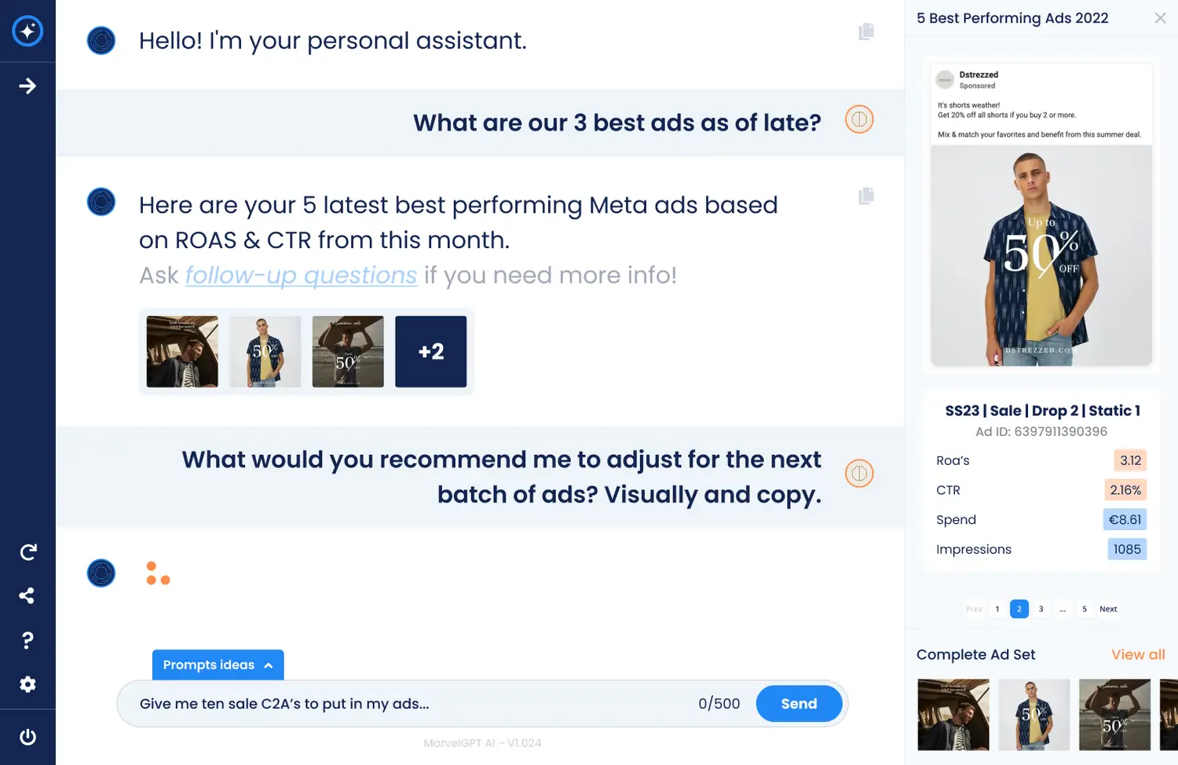Click the MarvelGPT star logo icon
Viewport: 1178px width, 765px height.
coord(27,31)
